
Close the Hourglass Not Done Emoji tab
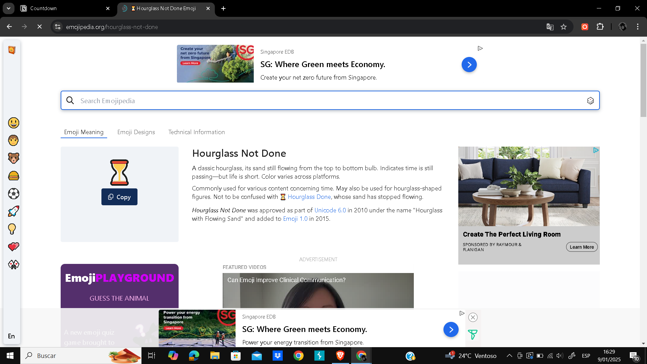(x=208, y=8)
